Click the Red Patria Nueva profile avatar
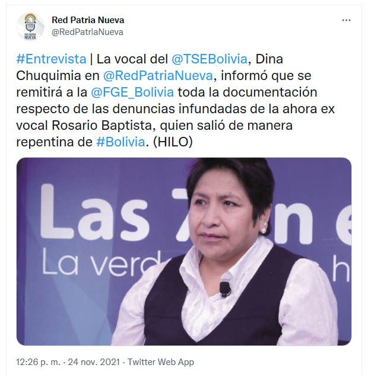The width and height of the screenshot is (368, 387). [x=30, y=27]
